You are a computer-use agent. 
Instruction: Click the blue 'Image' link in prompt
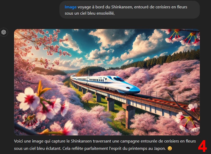[70, 7]
